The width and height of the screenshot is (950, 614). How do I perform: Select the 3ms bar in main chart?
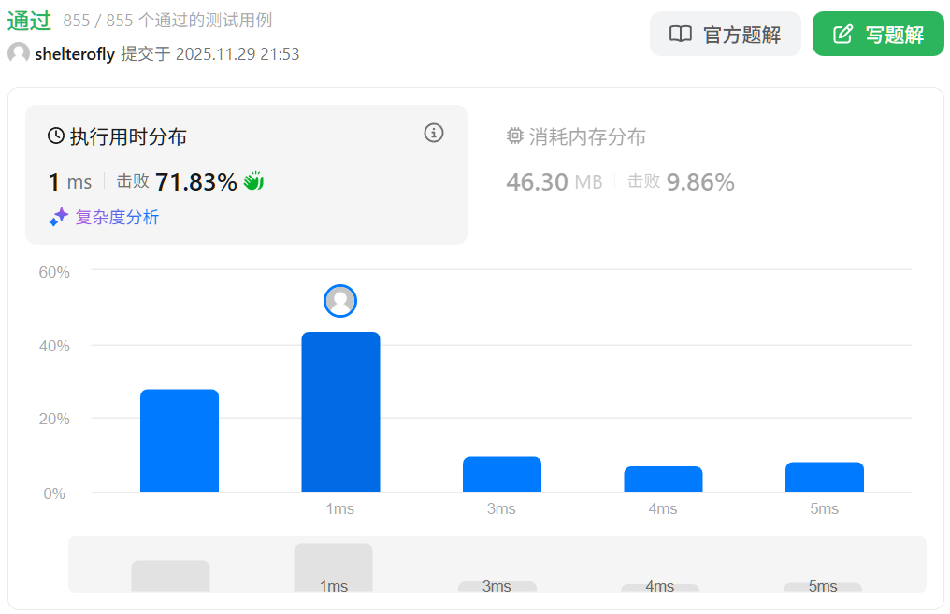coord(501,474)
